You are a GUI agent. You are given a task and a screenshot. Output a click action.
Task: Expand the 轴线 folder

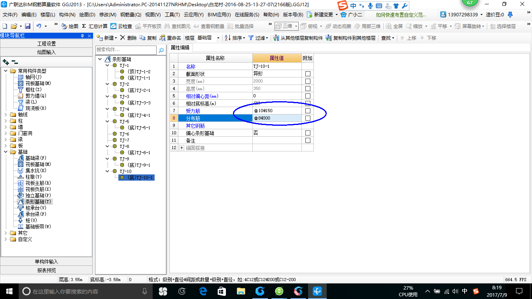tap(5, 114)
